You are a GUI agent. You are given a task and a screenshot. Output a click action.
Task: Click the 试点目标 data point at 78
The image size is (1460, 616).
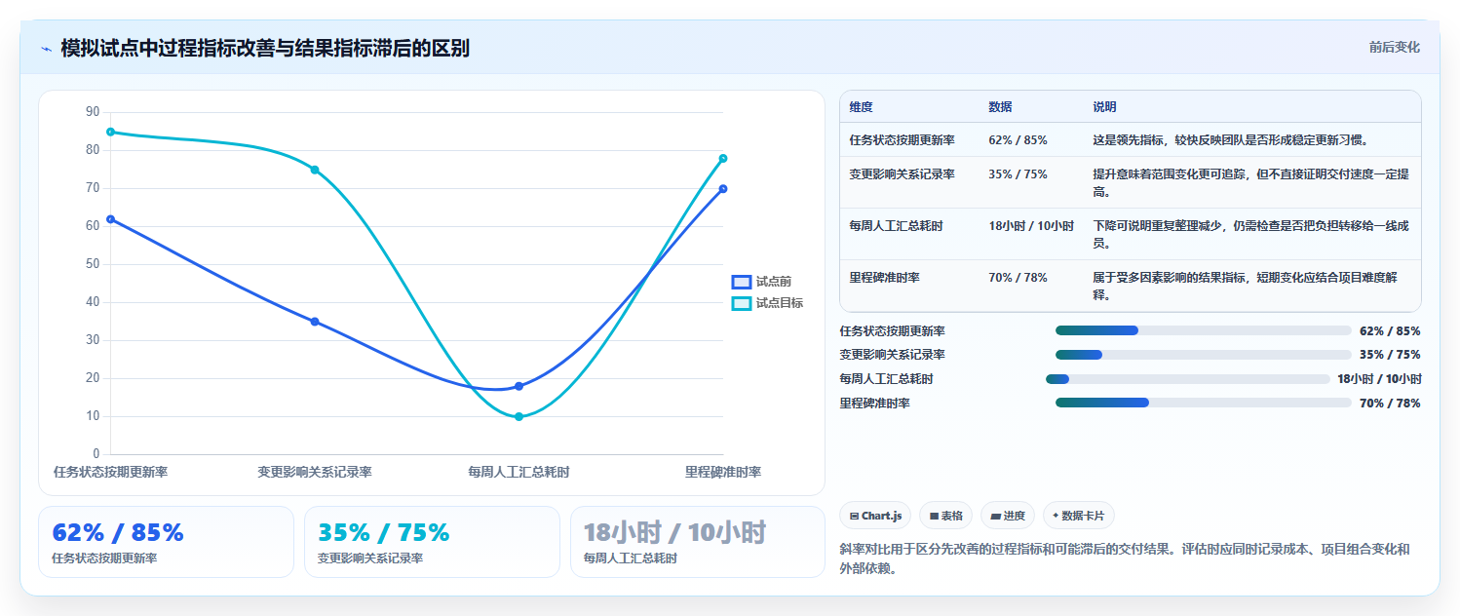[x=723, y=158]
